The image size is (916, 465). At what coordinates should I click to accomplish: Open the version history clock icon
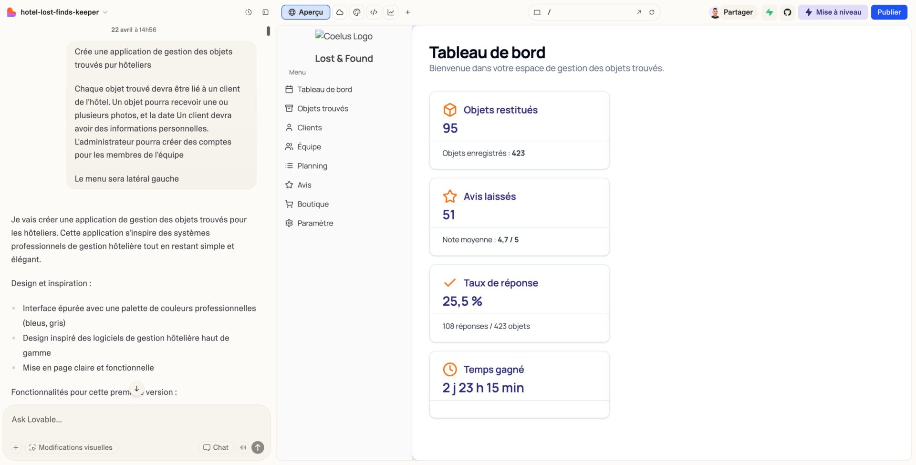(248, 12)
